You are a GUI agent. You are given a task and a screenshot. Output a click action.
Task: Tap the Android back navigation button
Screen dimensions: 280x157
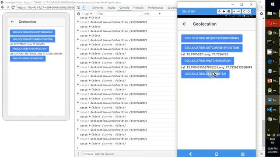click(x=190, y=154)
